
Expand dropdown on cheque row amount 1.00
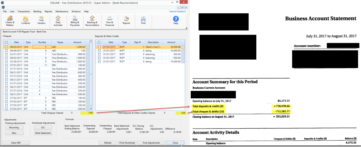click(x=87, y=50)
